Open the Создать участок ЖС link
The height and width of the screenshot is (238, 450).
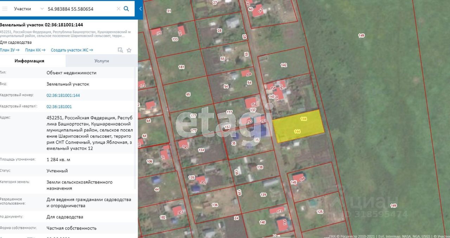click(x=72, y=50)
